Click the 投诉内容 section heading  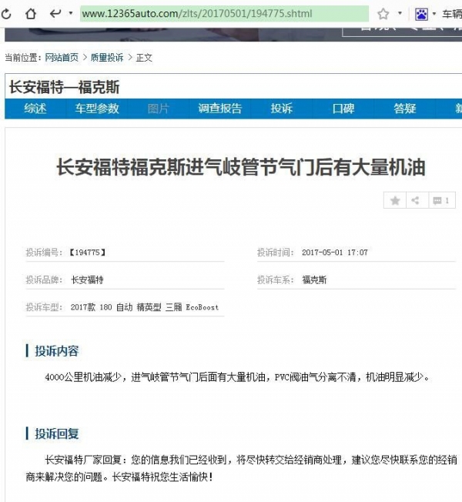tap(56, 351)
